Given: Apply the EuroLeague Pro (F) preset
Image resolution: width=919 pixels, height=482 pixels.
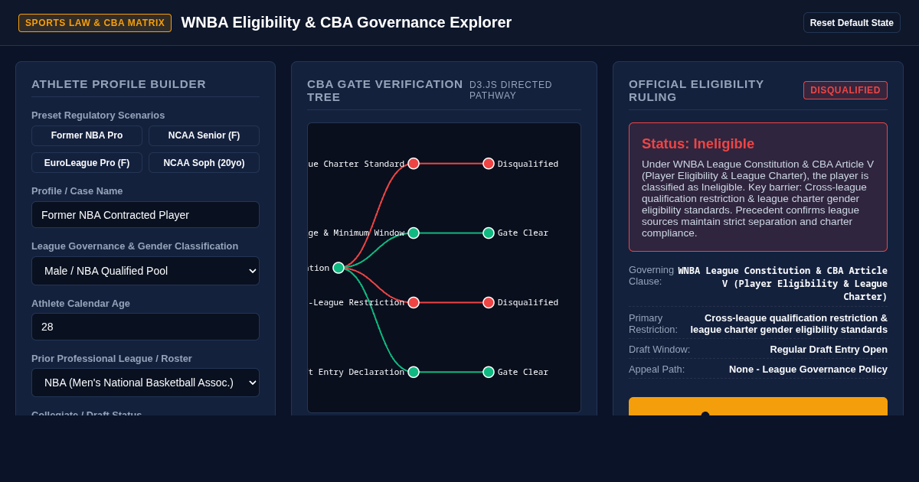Looking at the screenshot, I should pyautogui.click(x=87, y=163).
